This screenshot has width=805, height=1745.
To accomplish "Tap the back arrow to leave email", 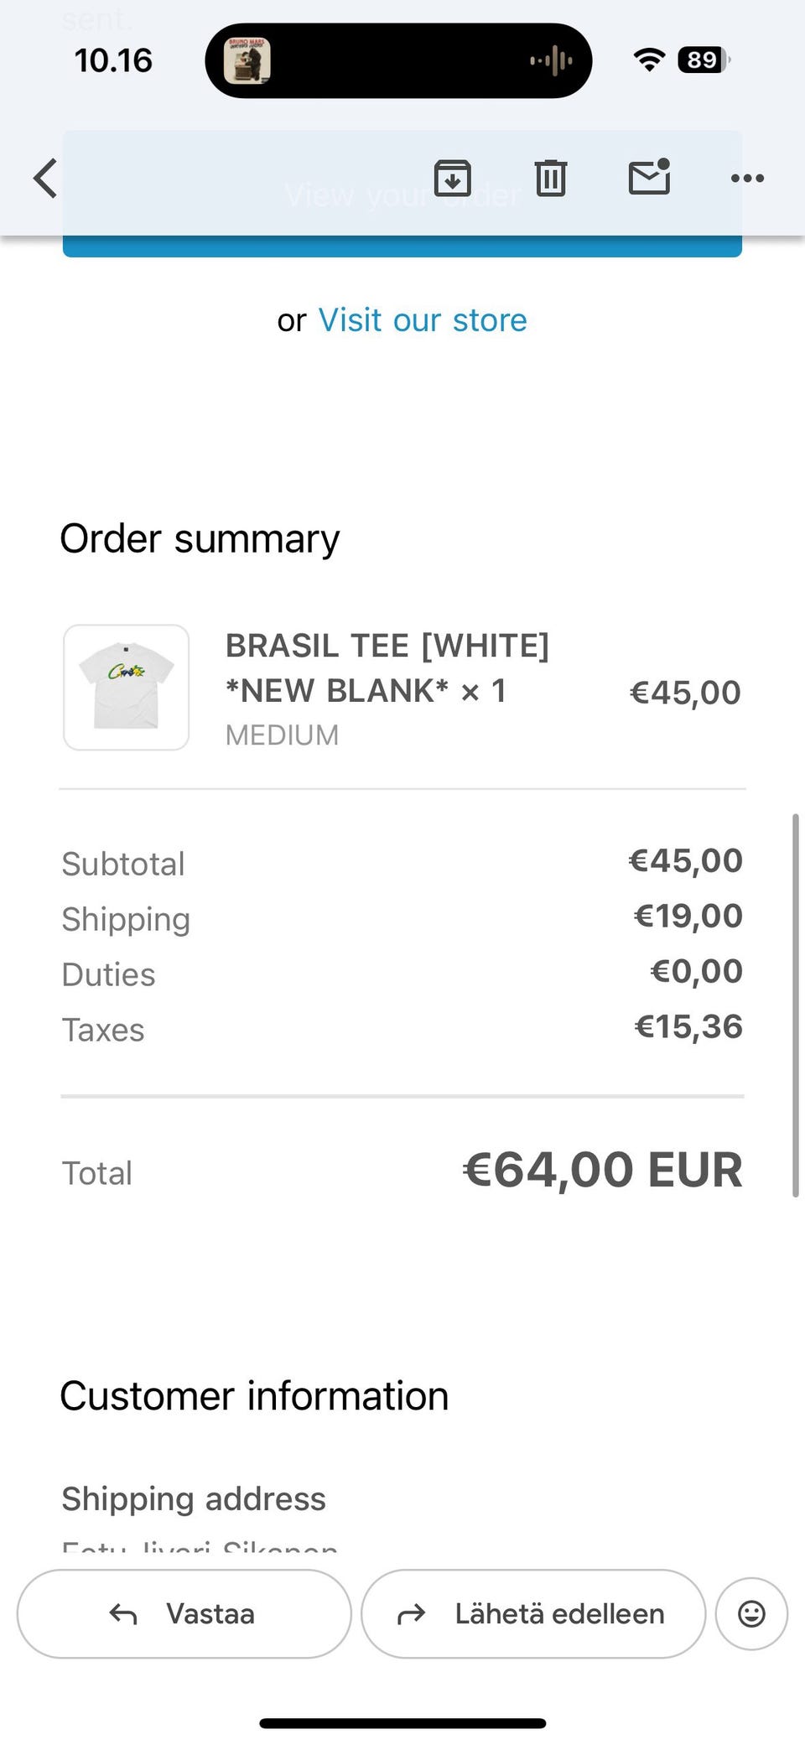I will 45,179.
